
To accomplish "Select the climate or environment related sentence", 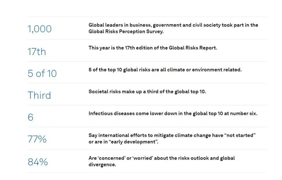I will click(x=165, y=70).
